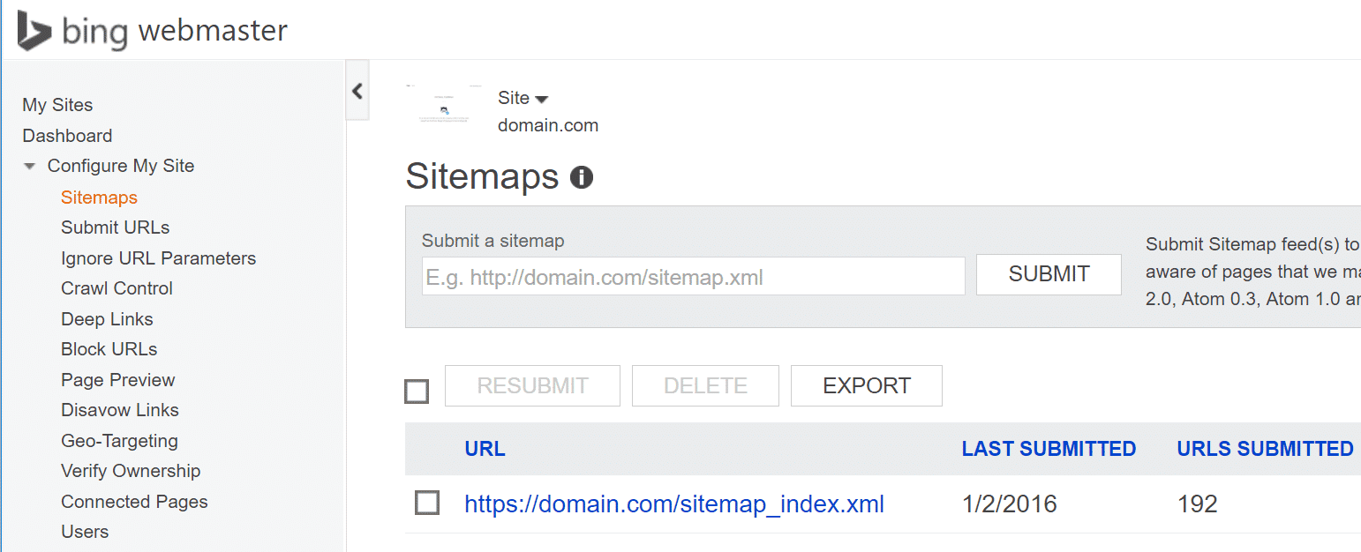This screenshot has height=552, width=1361.
Task: Switch to the Dashboard section
Action: pos(67,135)
